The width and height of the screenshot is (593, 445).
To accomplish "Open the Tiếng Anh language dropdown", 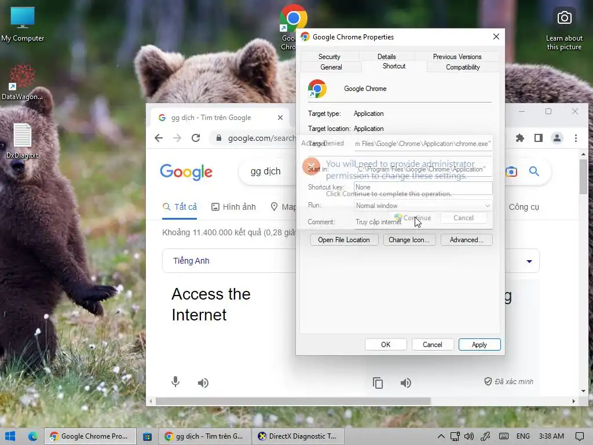I will tap(229, 261).
